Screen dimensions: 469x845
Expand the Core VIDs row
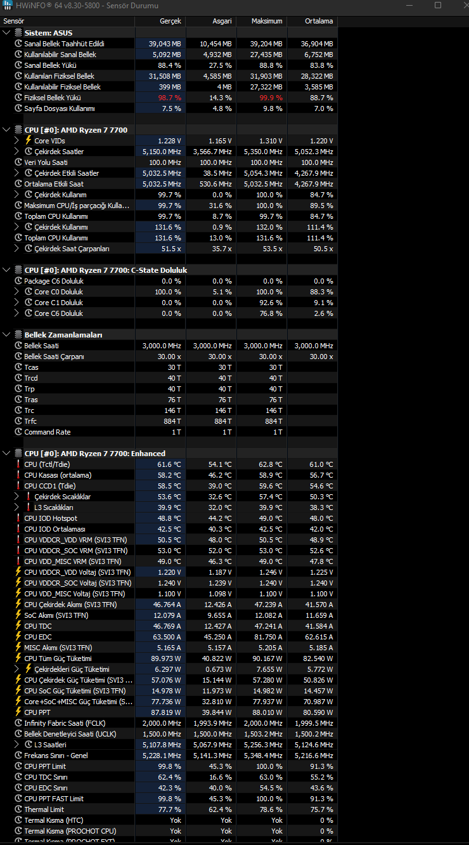[x=16, y=141]
